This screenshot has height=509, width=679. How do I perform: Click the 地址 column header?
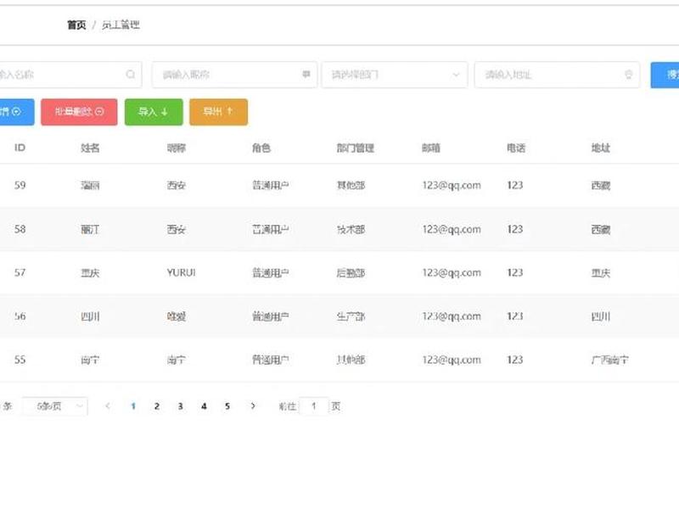click(601, 148)
